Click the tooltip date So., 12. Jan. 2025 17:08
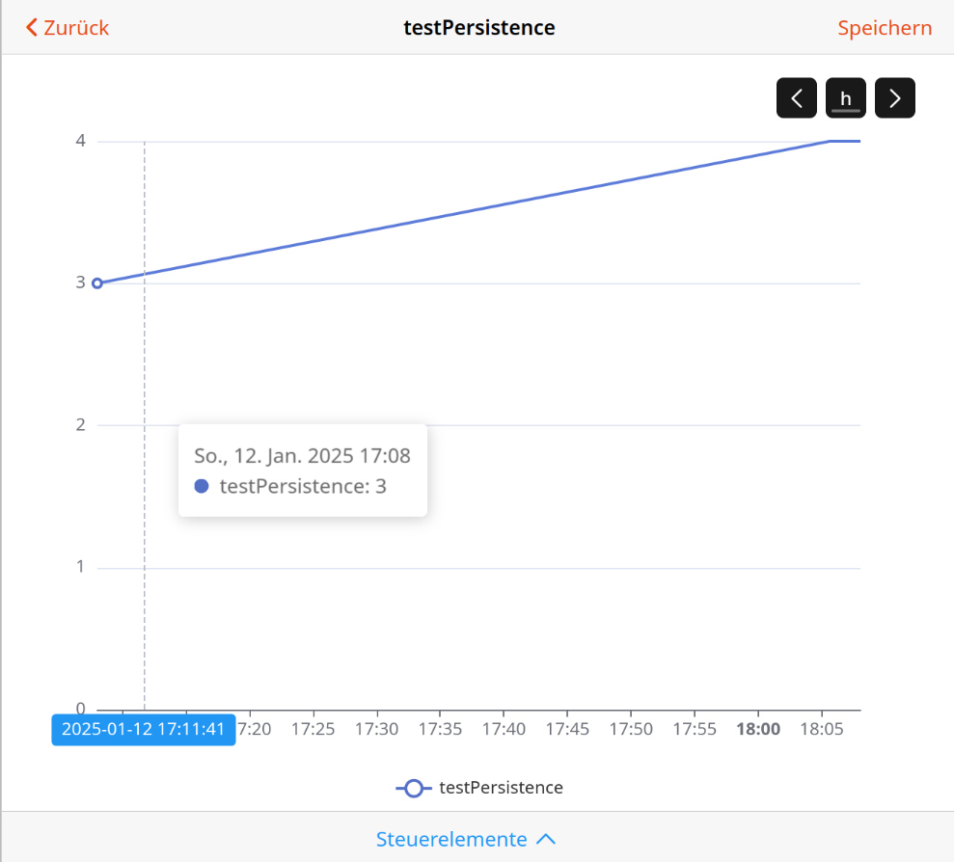Screen dimensions: 954x862 click(x=302, y=456)
